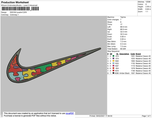Click the Max Stitch label
Image resolution: width=152 pixels, height=118 pixels.
(x=112, y=41)
